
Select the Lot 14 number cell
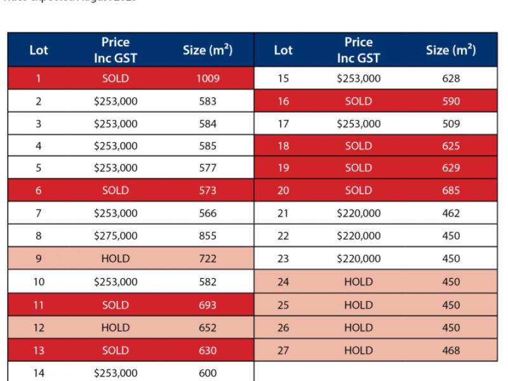[39, 373]
